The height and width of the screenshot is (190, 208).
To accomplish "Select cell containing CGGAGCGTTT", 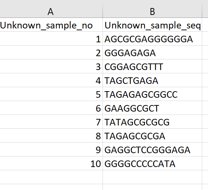I will (152, 66).
